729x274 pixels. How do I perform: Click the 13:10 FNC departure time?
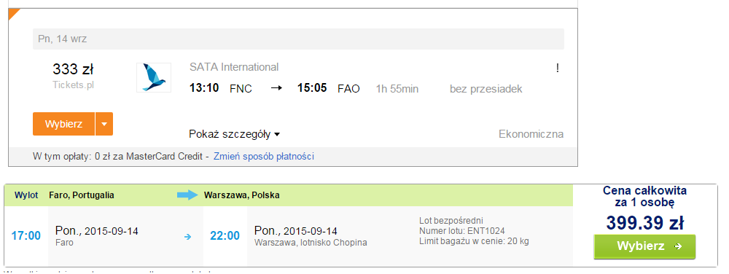point(204,87)
